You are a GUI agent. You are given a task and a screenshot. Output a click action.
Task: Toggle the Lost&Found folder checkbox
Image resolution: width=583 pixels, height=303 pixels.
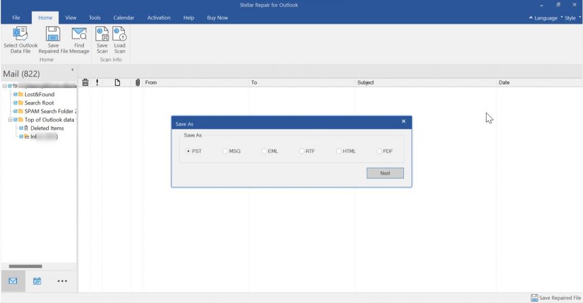(x=15, y=94)
